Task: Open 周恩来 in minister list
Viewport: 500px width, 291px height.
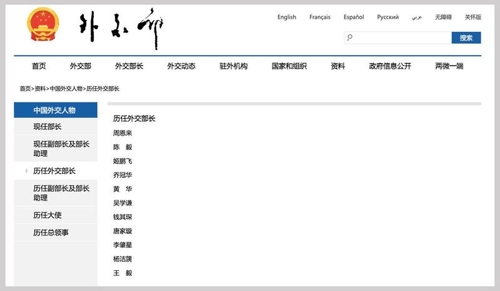Action: 122,133
